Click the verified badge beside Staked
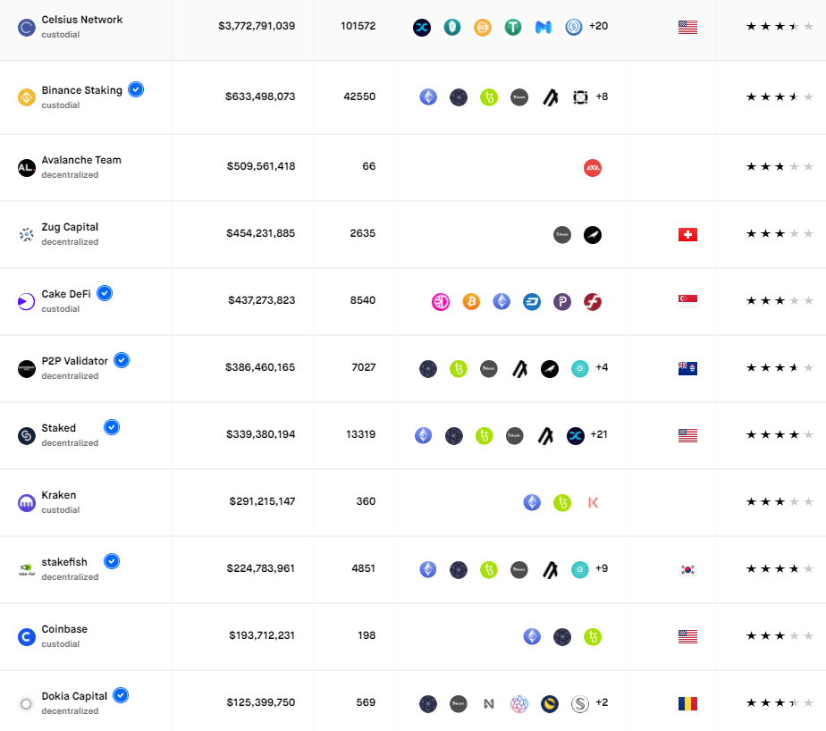The height and width of the screenshot is (731, 826). 112,427
